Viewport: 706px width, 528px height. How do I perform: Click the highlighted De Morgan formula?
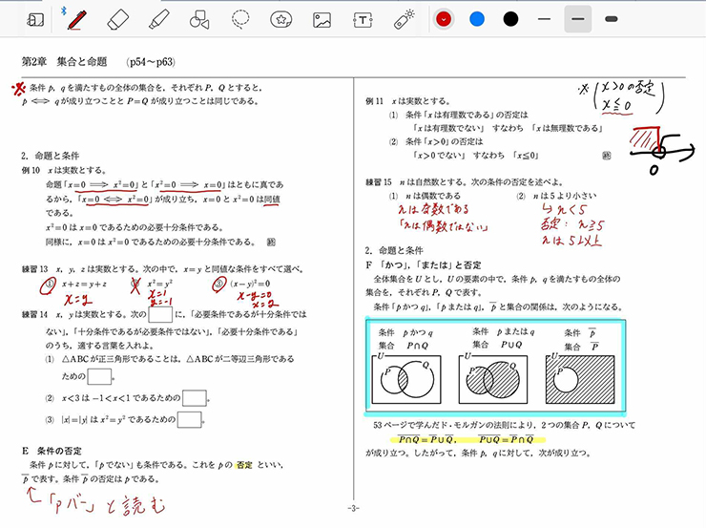(x=467, y=440)
